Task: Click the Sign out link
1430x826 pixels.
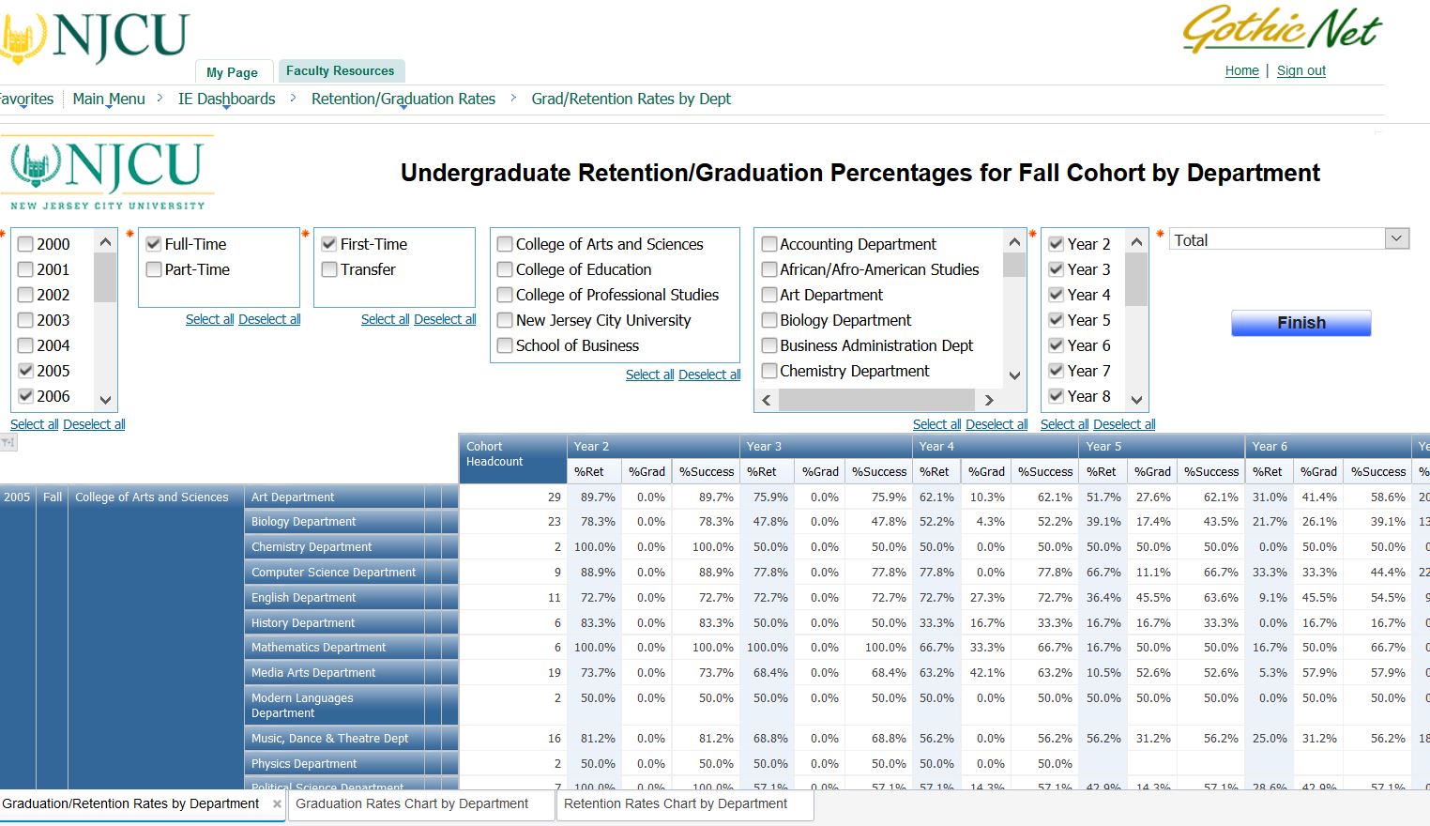Action: (1301, 70)
